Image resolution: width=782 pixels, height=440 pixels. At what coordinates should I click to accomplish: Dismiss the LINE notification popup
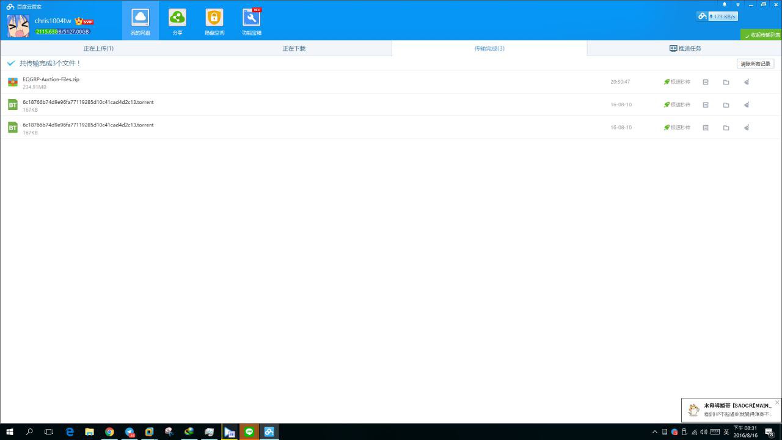(x=777, y=403)
